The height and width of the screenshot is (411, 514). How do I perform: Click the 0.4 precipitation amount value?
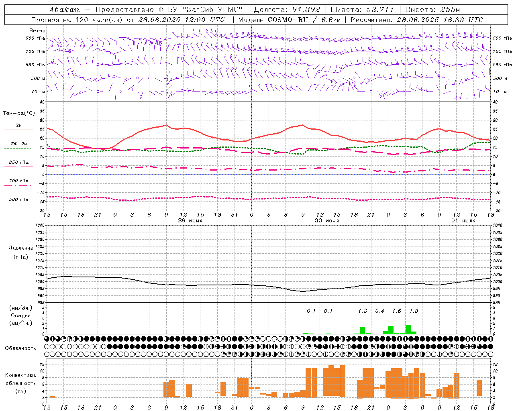[380, 311]
